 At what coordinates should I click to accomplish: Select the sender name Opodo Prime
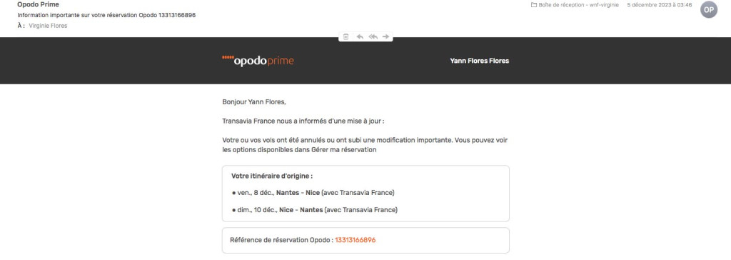[x=39, y=5]
